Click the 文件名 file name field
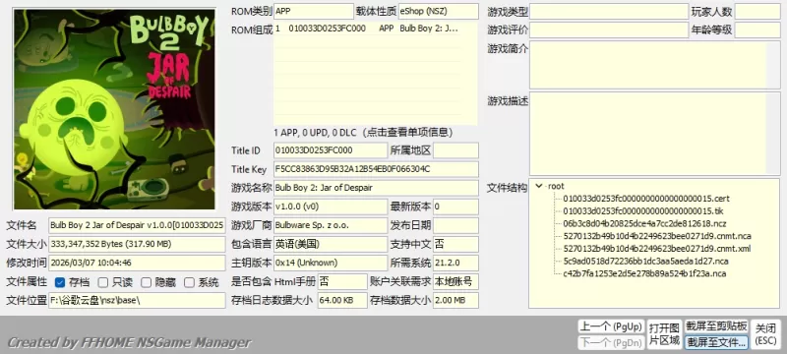The width and height of the screenshot is (787, 354). 137,225
